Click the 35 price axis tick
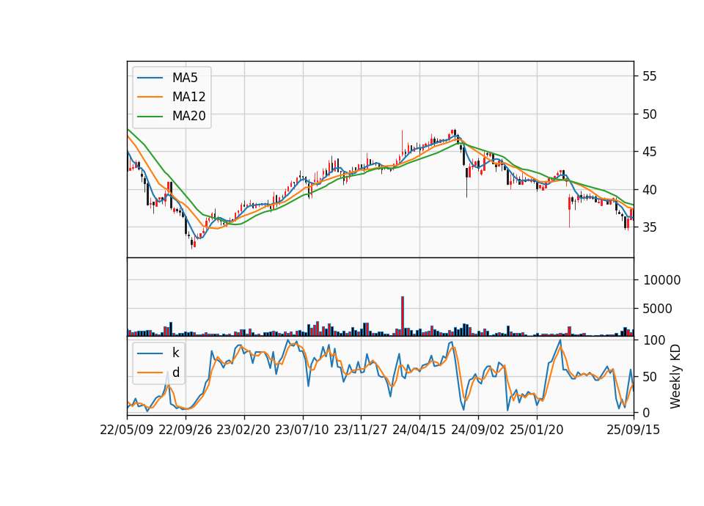Image resolution: width=704 pixels, height=506 pixels. [x=649, y=227]
